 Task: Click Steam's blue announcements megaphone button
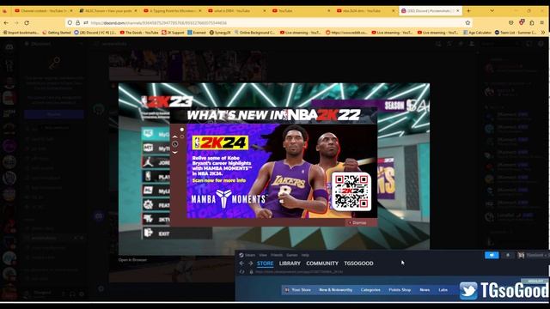click(492, 255)
